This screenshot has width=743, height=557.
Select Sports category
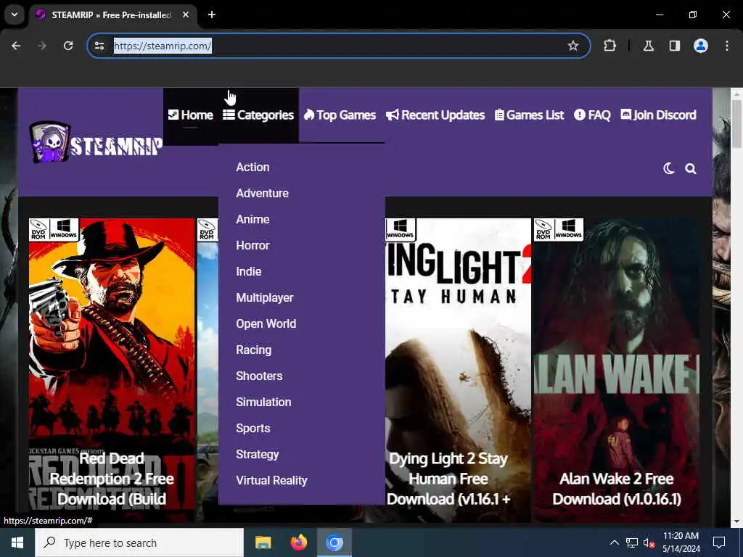(x=253, y=428)
